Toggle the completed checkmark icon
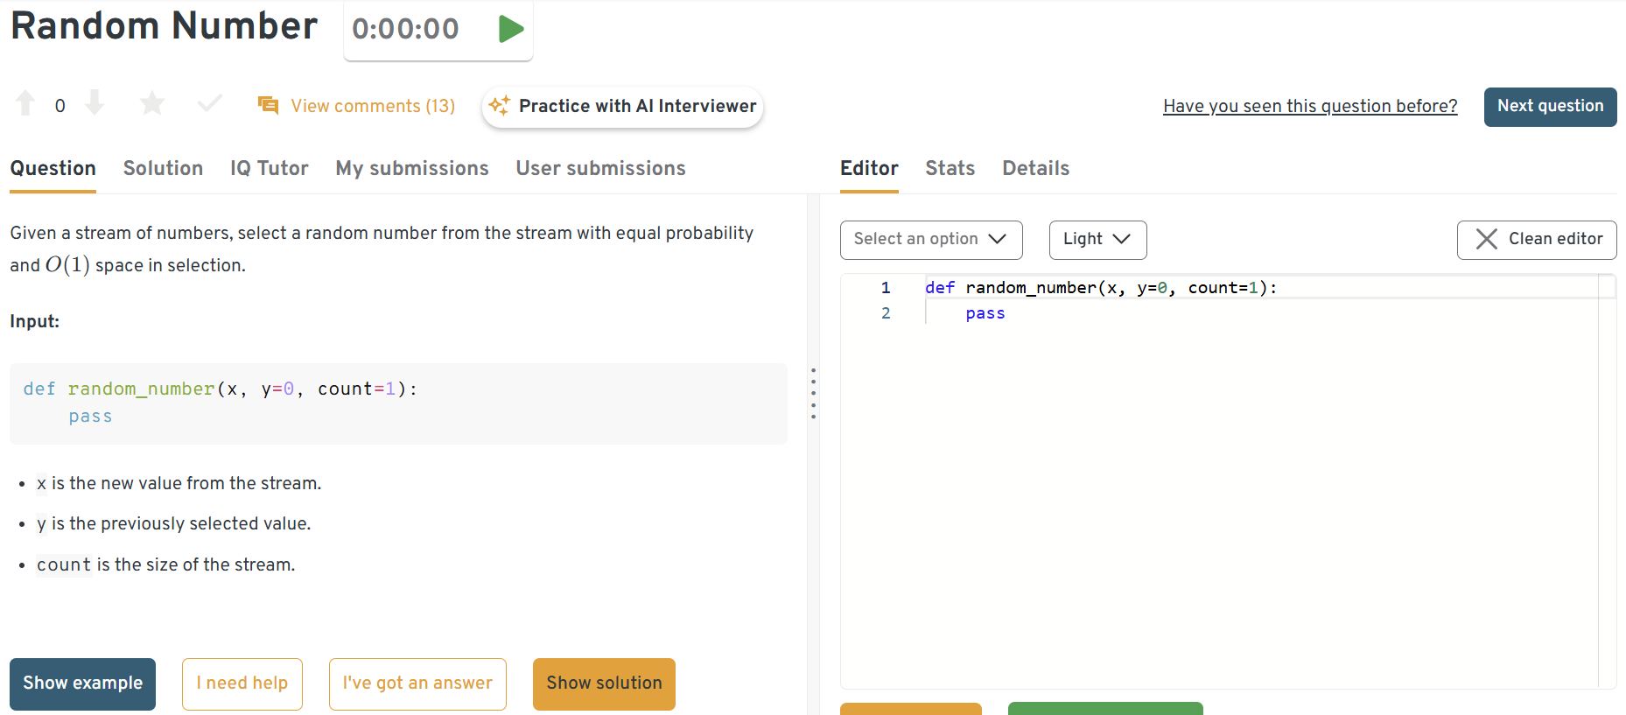This screenshot has width=1626, height=715. pos(210,104)
